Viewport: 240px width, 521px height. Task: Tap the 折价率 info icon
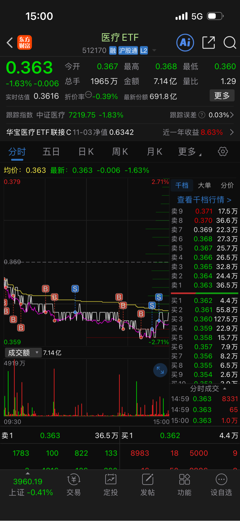[x=88, y=95]
